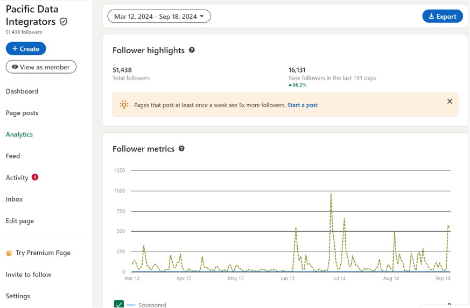Click the Sponsored legend label
Viewport: 470px width, 308px height.
tap(152, 305)
